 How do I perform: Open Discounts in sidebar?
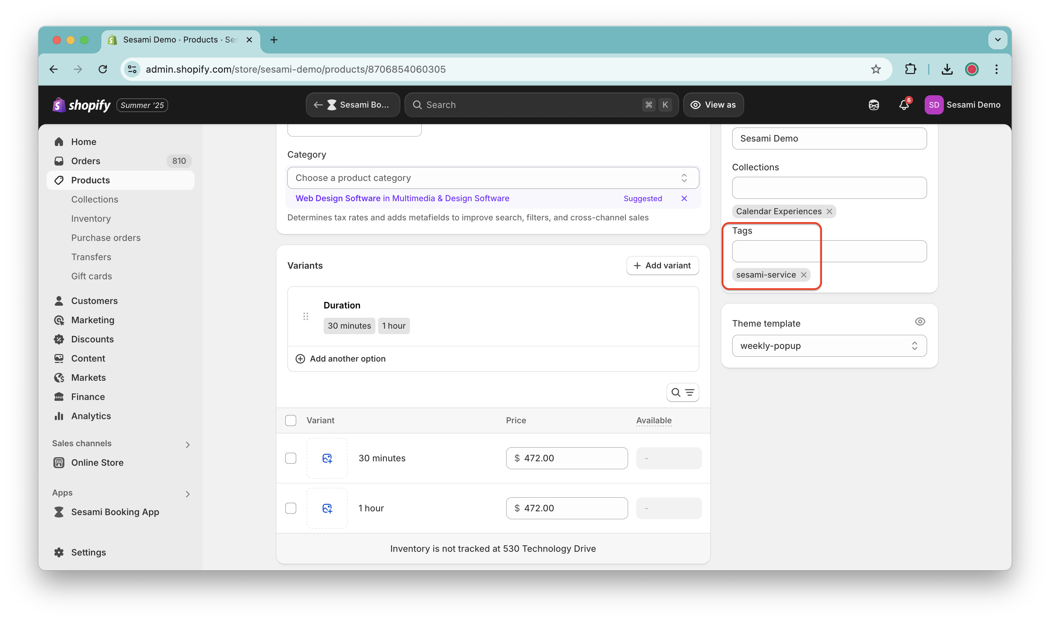(121, 339)
